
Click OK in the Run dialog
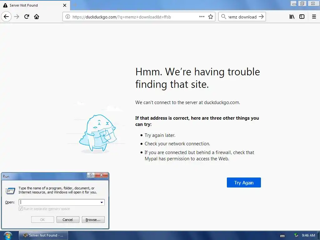tap(42, 220)
